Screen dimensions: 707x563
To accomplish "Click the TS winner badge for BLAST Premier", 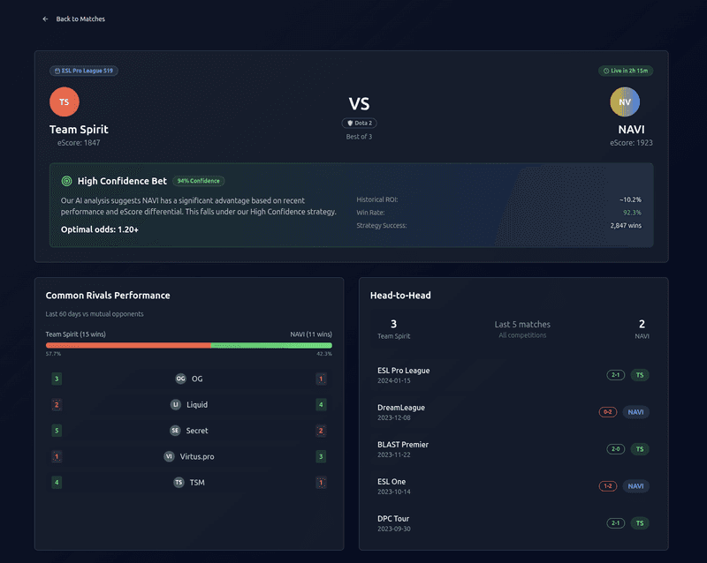I will 640,449.
